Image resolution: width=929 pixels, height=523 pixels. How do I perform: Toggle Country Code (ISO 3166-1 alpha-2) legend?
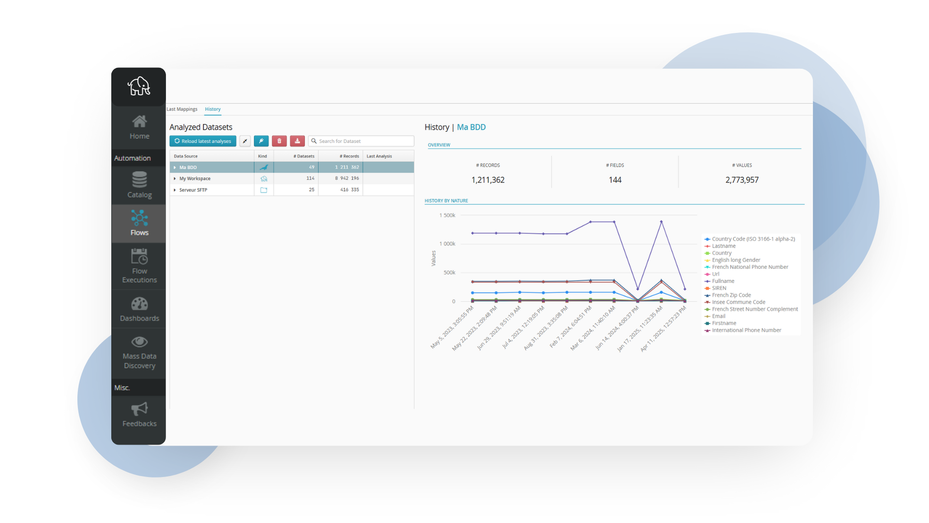(750, 239)
